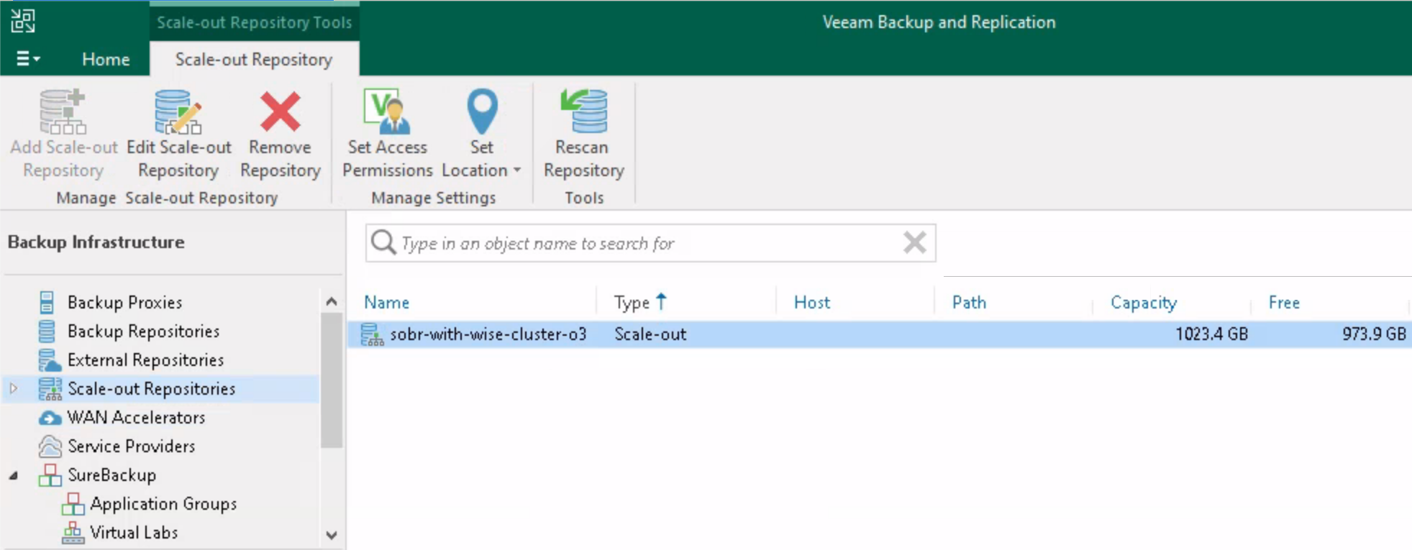This screenshot has width=1412, height=550.
Task: Click the 1023.4 GB capacity value
Action: click(1211, 334)
